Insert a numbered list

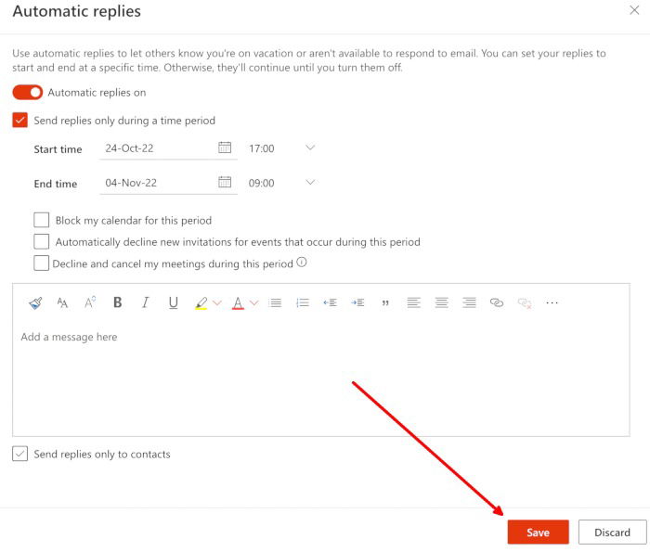pyautogui.click(x=302, y=302)
